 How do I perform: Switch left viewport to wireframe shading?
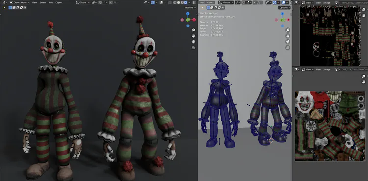tap(175, 3)
